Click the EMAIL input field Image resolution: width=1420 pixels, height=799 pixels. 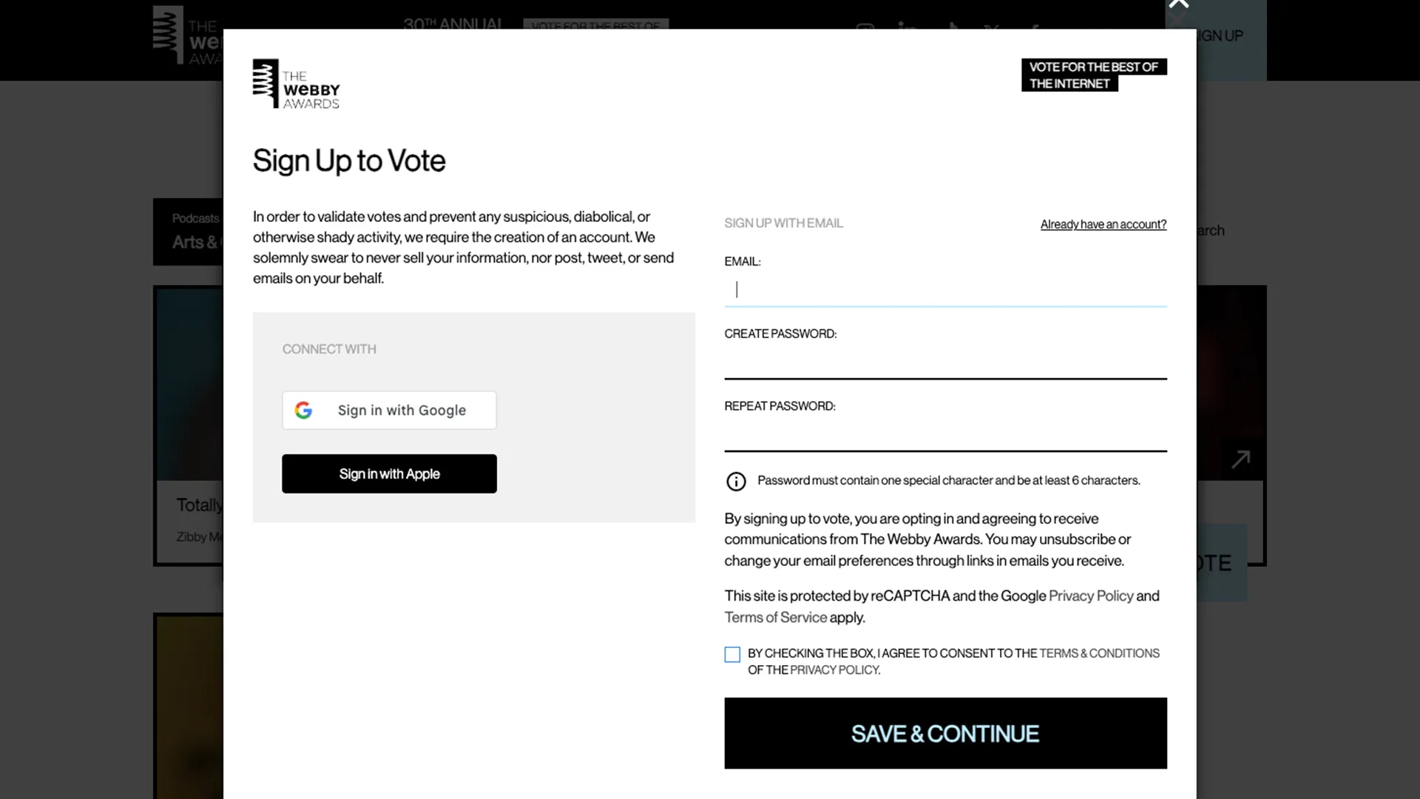click(945, 289)
